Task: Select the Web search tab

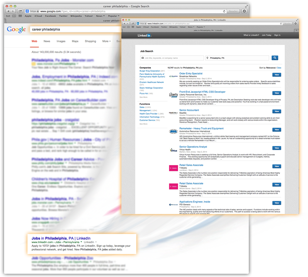Action: coord(34,41)
